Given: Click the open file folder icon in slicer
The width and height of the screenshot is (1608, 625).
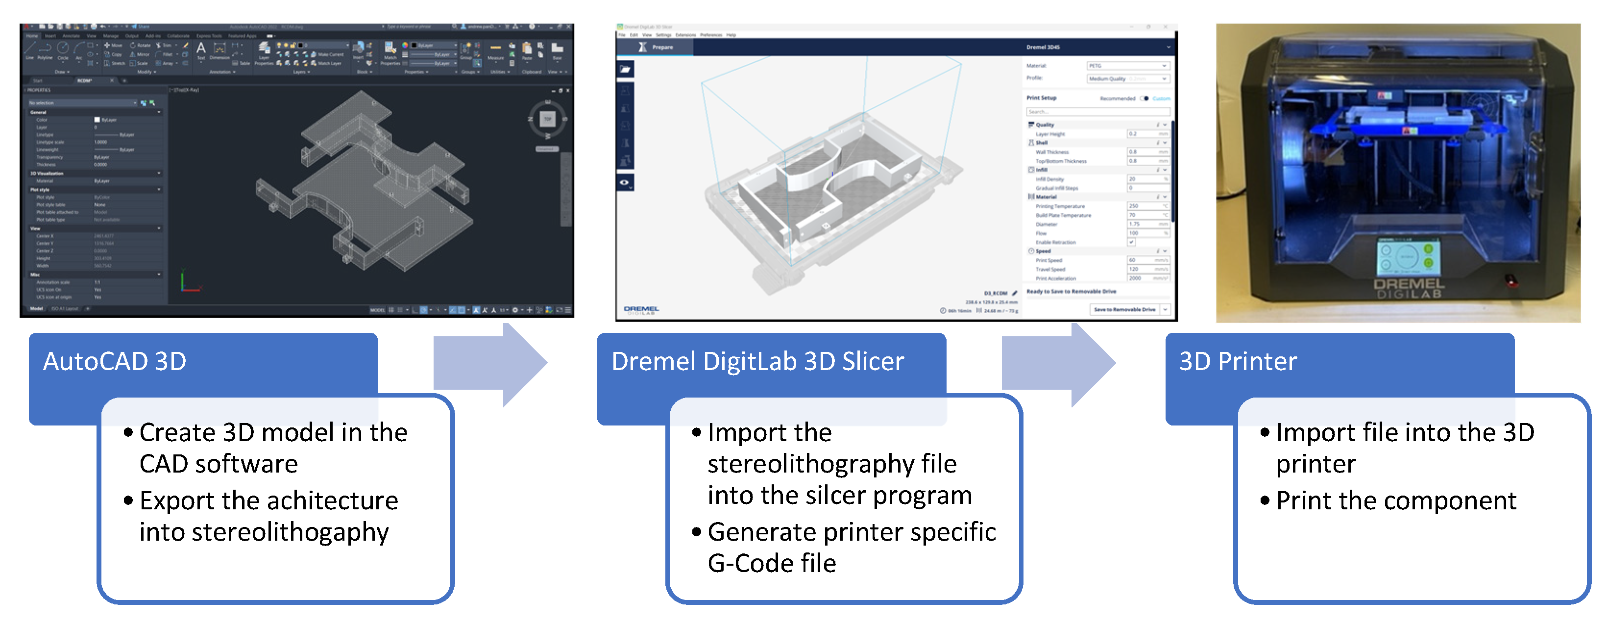Looking at the screenshot, I should pyautogui.click(x=626, y=69).
